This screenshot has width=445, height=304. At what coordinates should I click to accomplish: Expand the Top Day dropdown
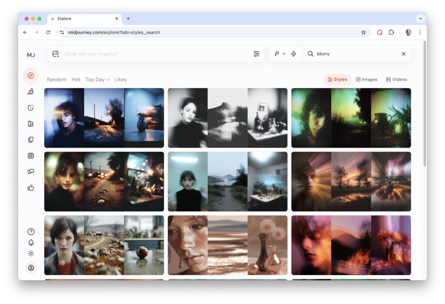click(97, 79)
